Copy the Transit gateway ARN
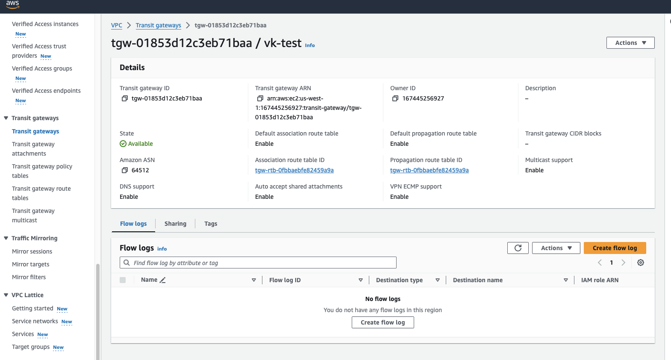 click(260, 98)
